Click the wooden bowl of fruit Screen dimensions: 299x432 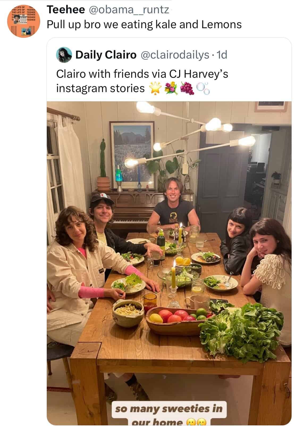tap(178, 320)
